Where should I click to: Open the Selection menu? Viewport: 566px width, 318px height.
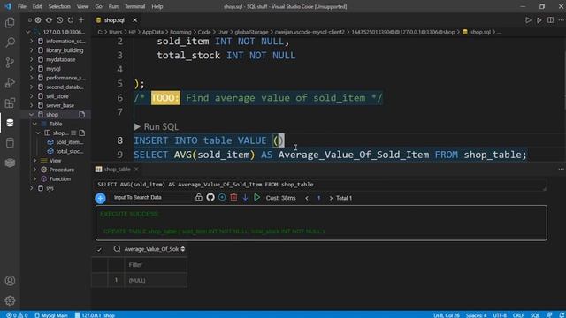point(59,6)
